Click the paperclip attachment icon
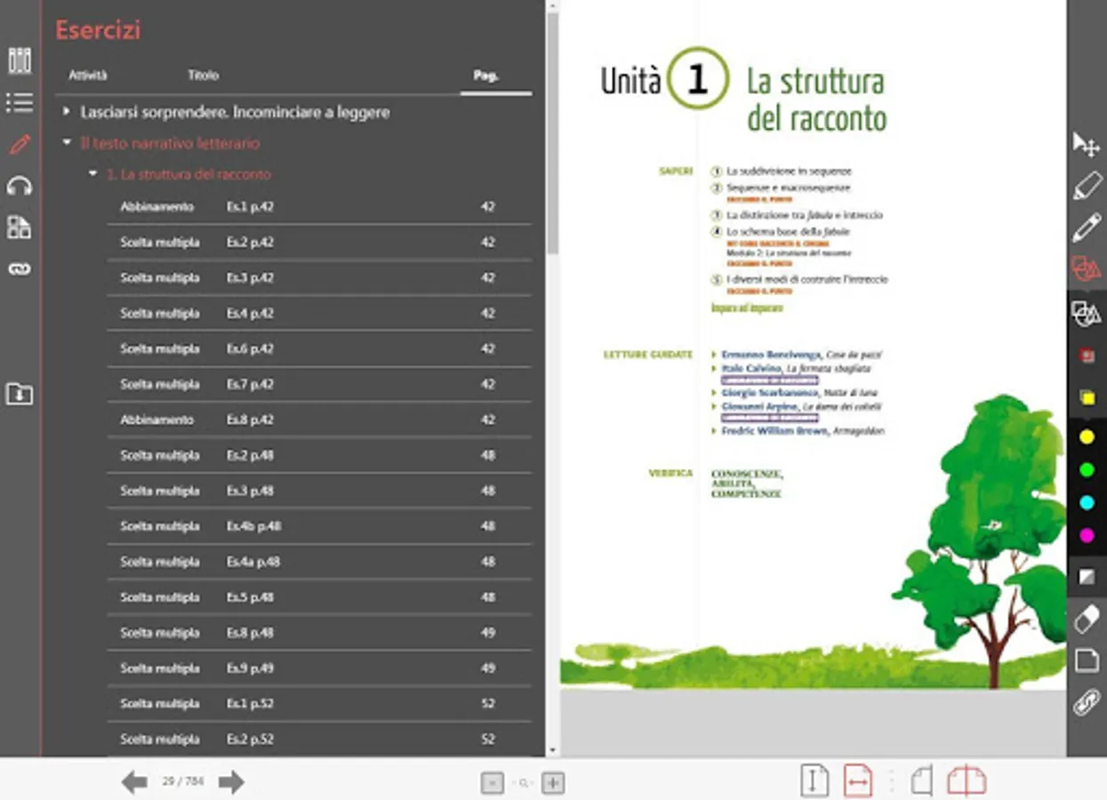This screenshot has height=800, width=1107. [x=1087, y=701]
